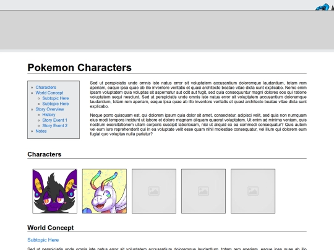Click the blue Subtopic Here heading link under World Concept
This screenshot has width=334, height=250.
click(x=43, y=240)
